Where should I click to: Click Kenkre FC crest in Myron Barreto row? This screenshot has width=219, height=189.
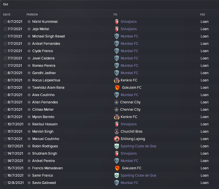coord(117,117)
